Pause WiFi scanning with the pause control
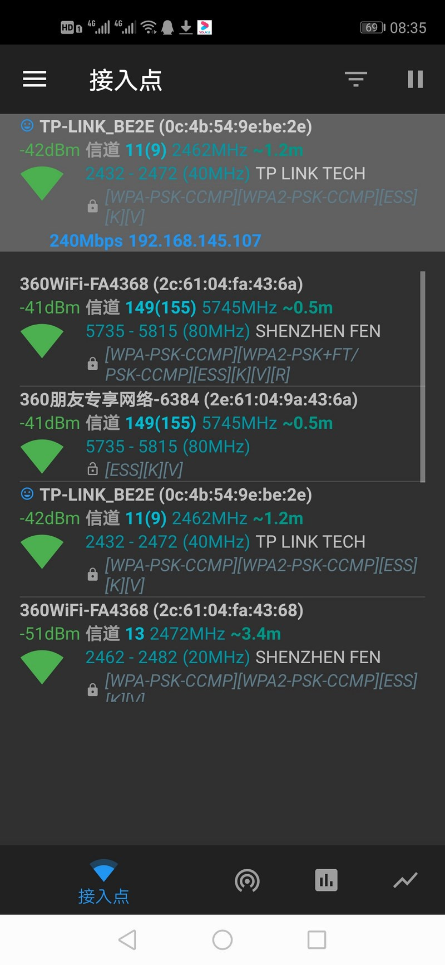This screenshot has height=965, width=445. tap(415, 79)
